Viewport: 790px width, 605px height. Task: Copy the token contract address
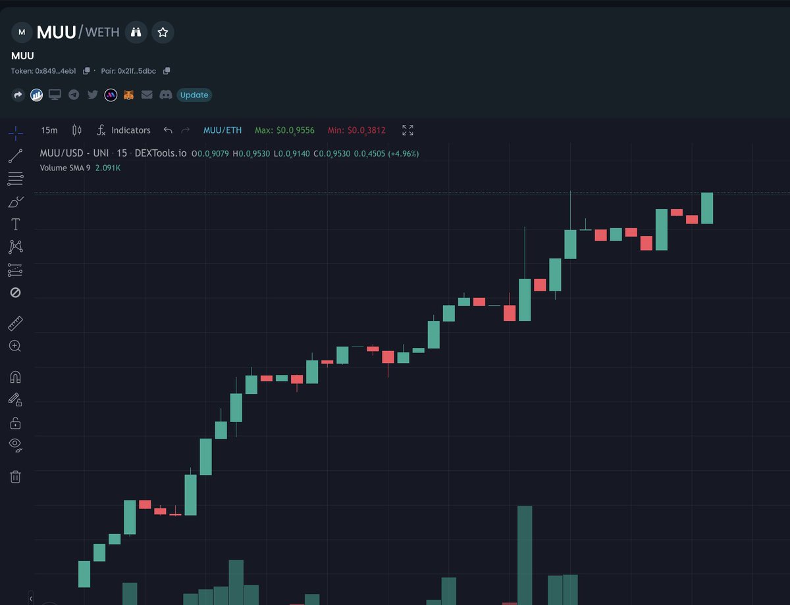click(x=86, y=70)
